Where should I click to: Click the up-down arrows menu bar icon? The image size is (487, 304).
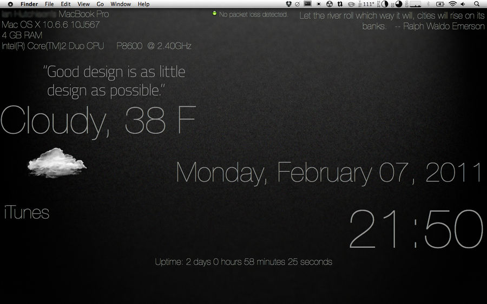[340, 4]
